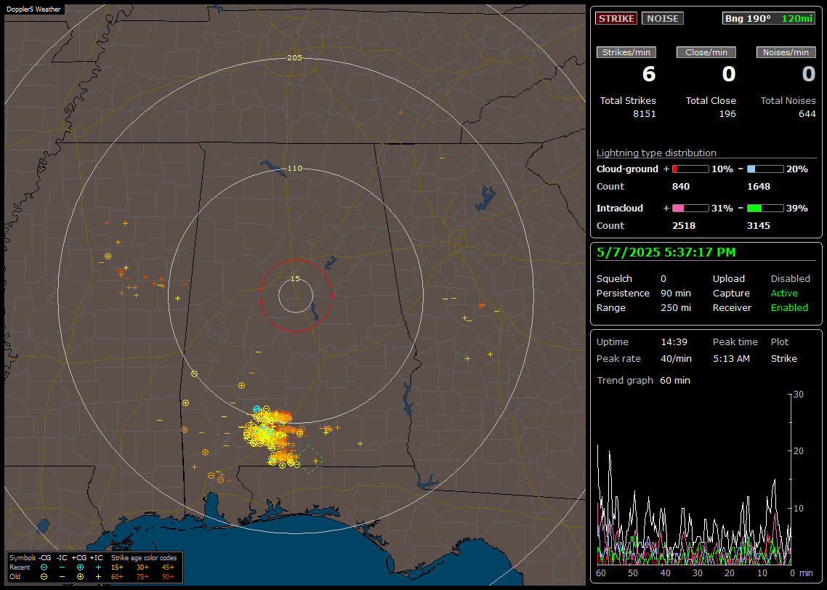827x590 pixels.
Task: Click the Persistence value 90 min
Action: pos(676,293)
